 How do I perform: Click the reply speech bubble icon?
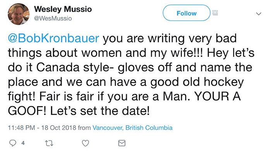click(x=13, y=143)
